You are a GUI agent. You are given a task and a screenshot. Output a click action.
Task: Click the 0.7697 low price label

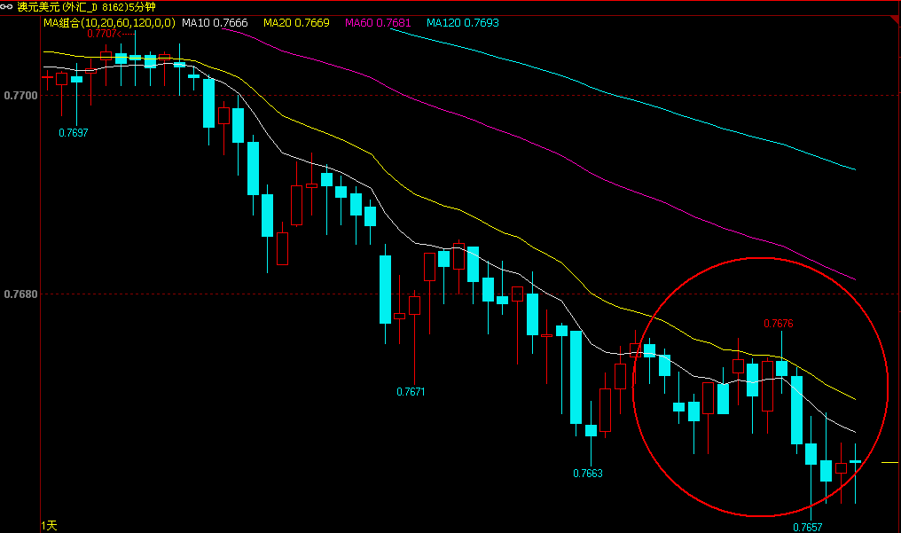[74, 133]
